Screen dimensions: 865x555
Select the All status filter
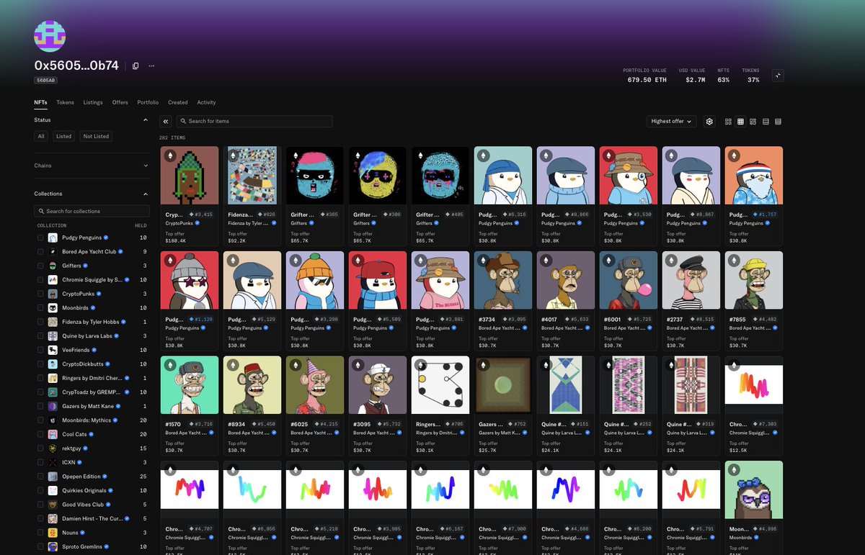(x=41, y=136)
